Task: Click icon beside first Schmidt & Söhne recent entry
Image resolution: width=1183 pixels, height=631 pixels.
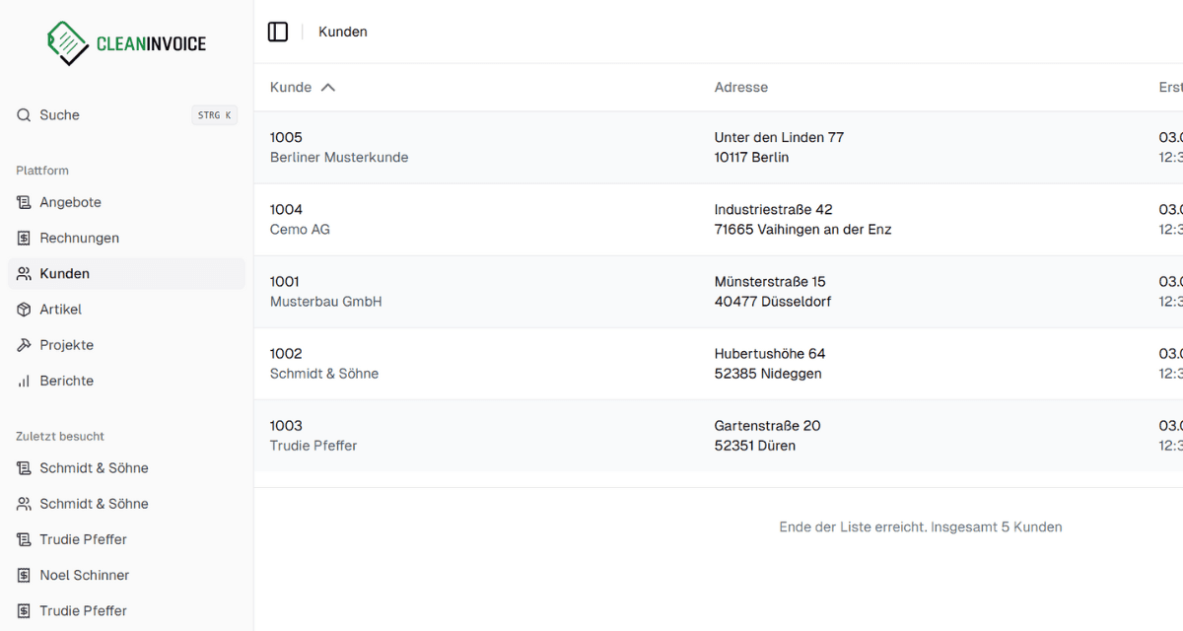Action: tap(24, 468)
